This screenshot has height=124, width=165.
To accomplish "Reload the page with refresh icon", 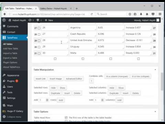I will [92, 14].
